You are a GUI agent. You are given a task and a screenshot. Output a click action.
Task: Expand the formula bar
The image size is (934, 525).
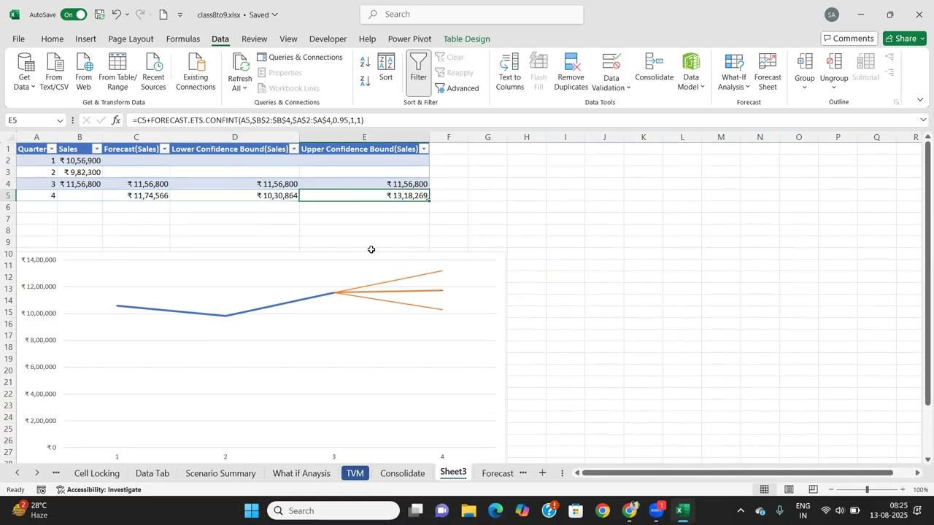click(x=924, y=120)
